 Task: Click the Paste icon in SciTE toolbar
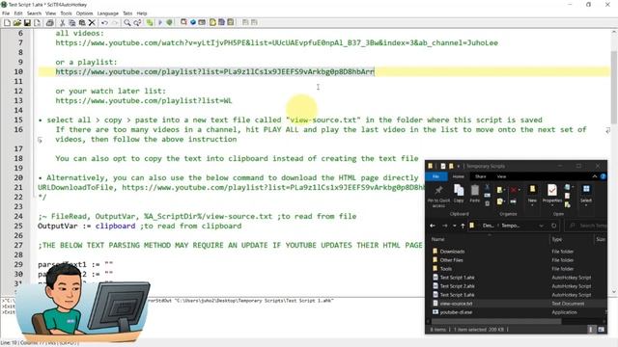82,23
